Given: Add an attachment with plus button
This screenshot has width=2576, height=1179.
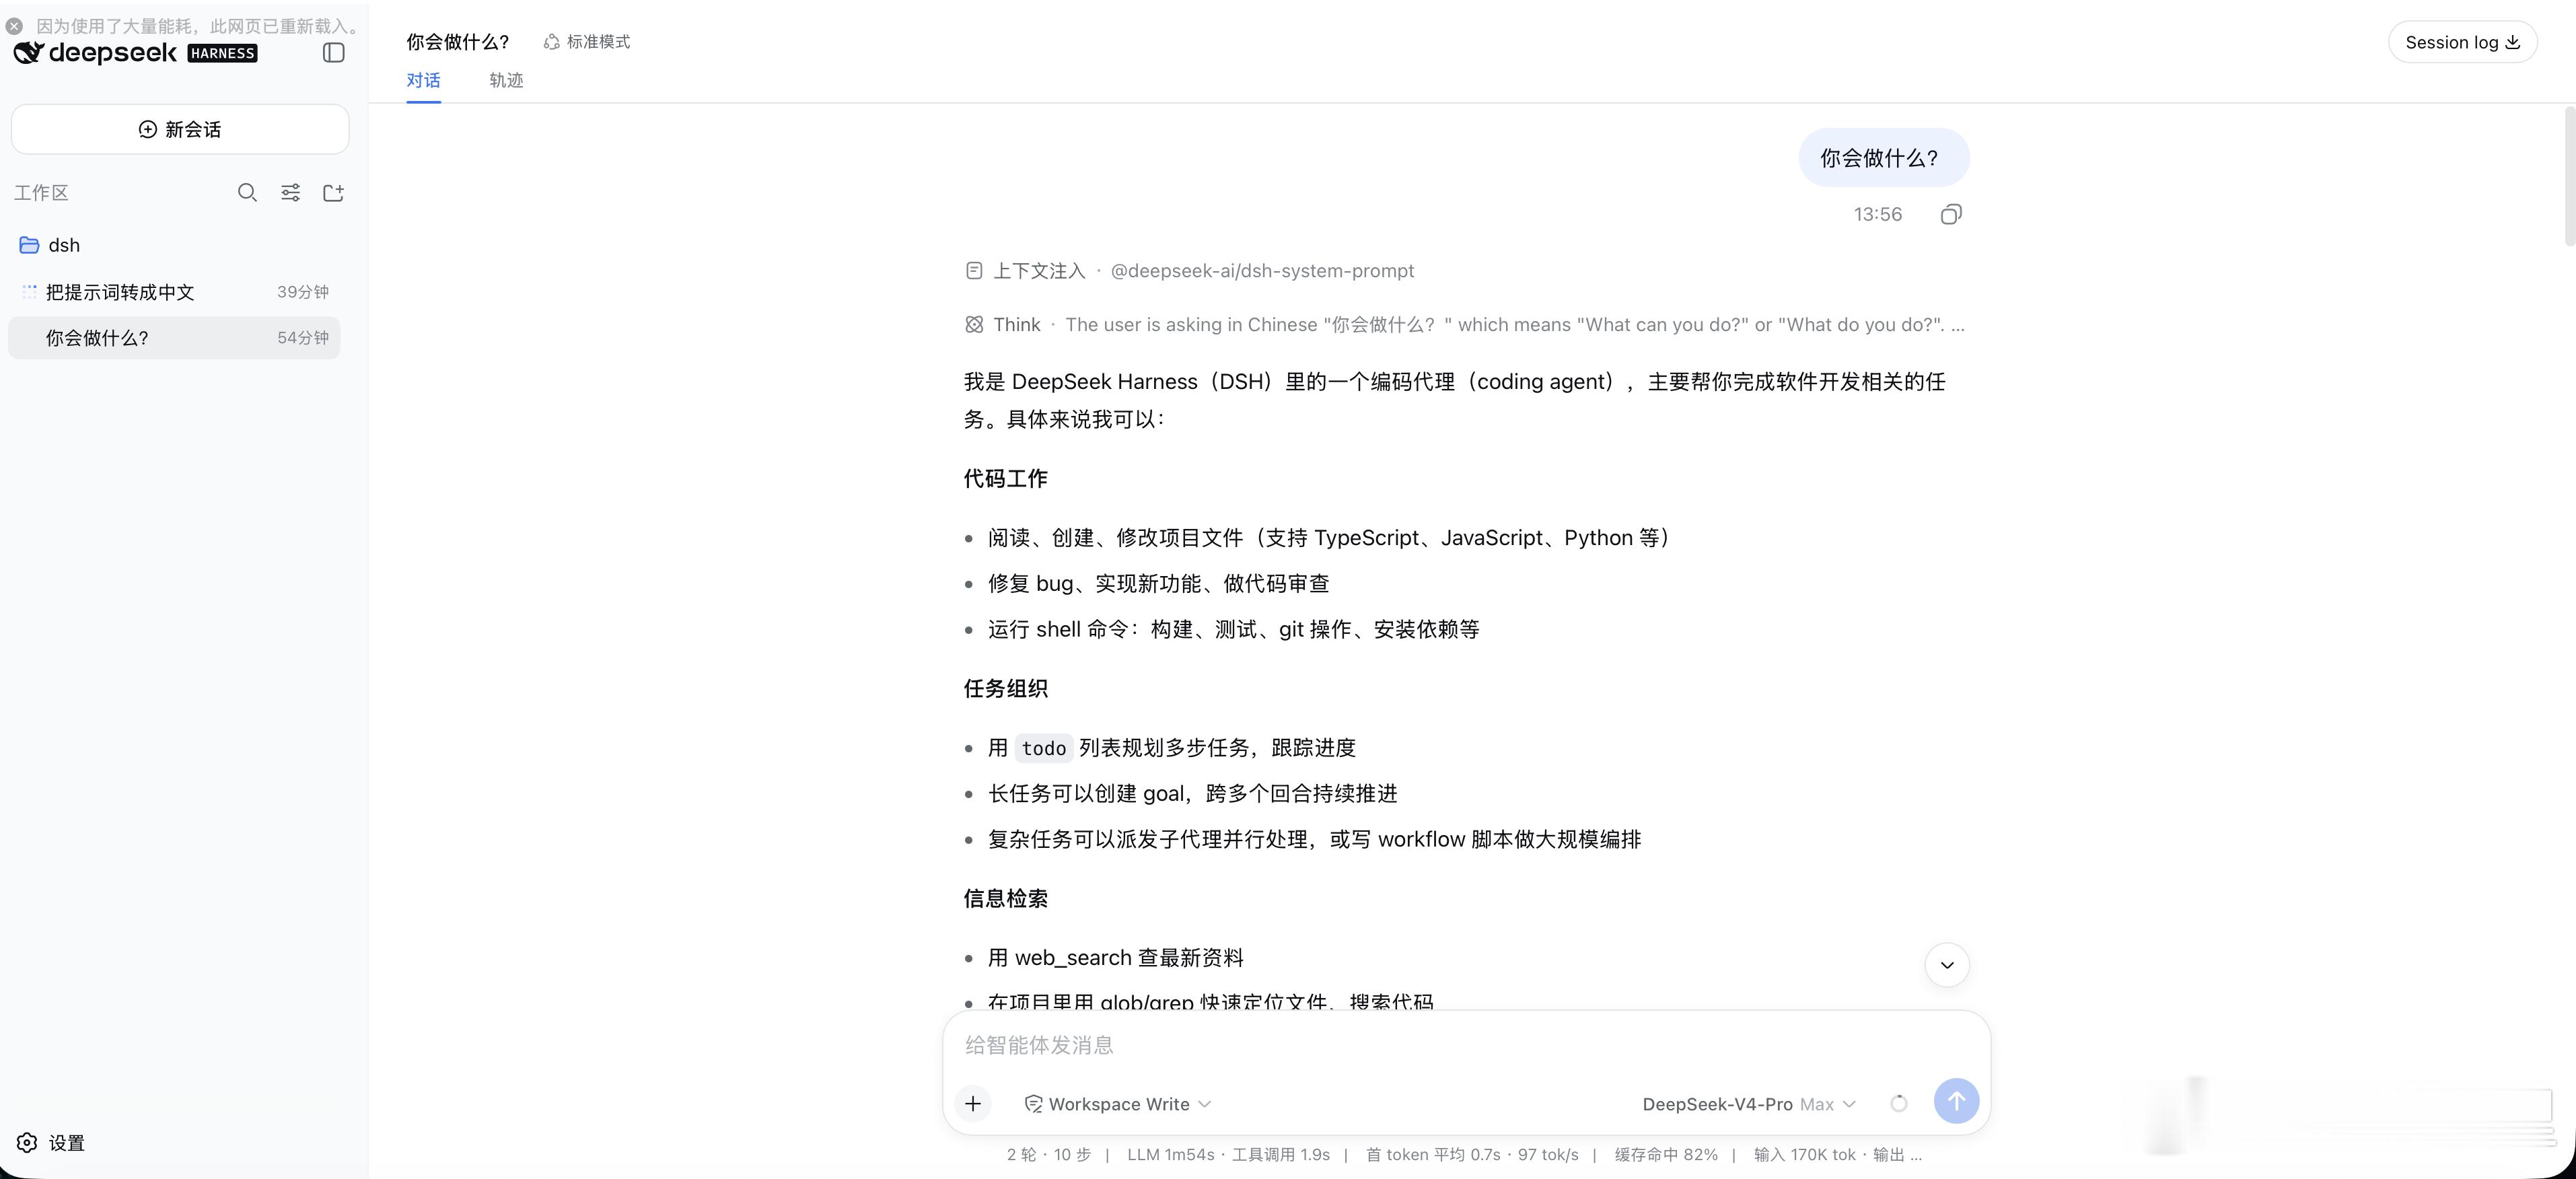Looking at the screenshot, I should [x=973, y=1104].
